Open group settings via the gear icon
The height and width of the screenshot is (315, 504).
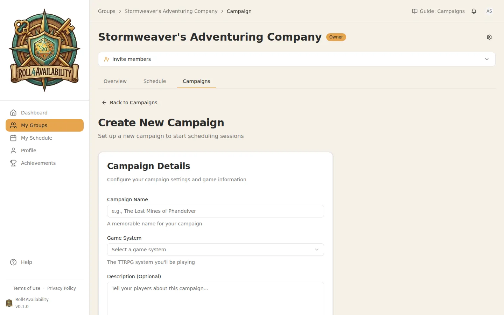[489, 37]
